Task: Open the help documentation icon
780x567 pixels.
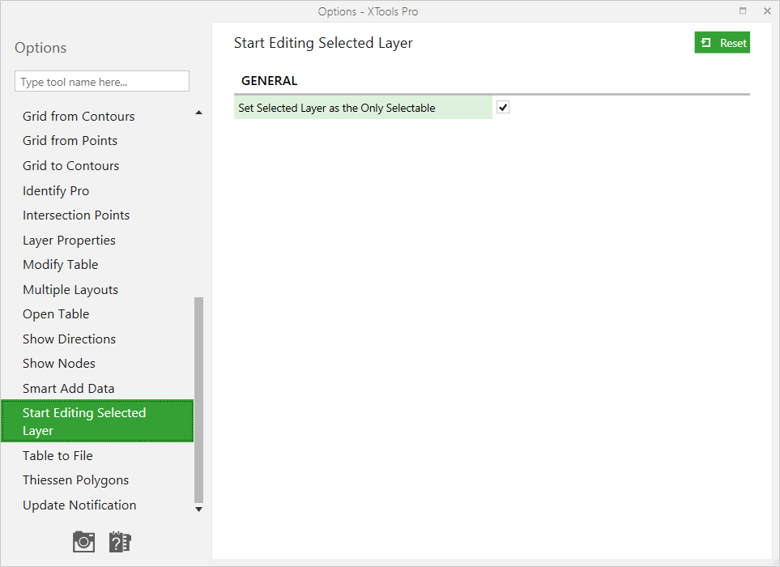Action: [120, 542]
